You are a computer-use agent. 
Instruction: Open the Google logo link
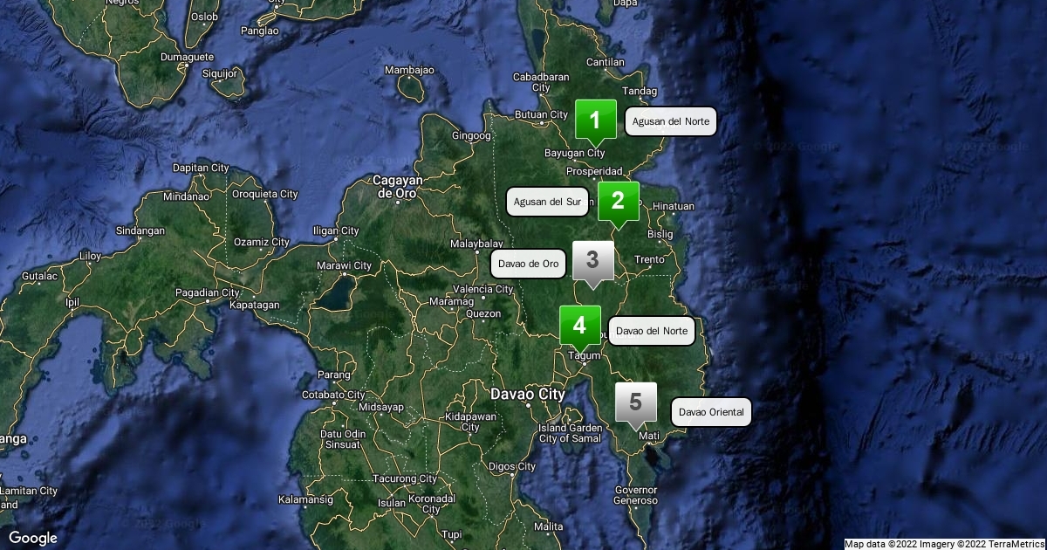coord(33,538)
